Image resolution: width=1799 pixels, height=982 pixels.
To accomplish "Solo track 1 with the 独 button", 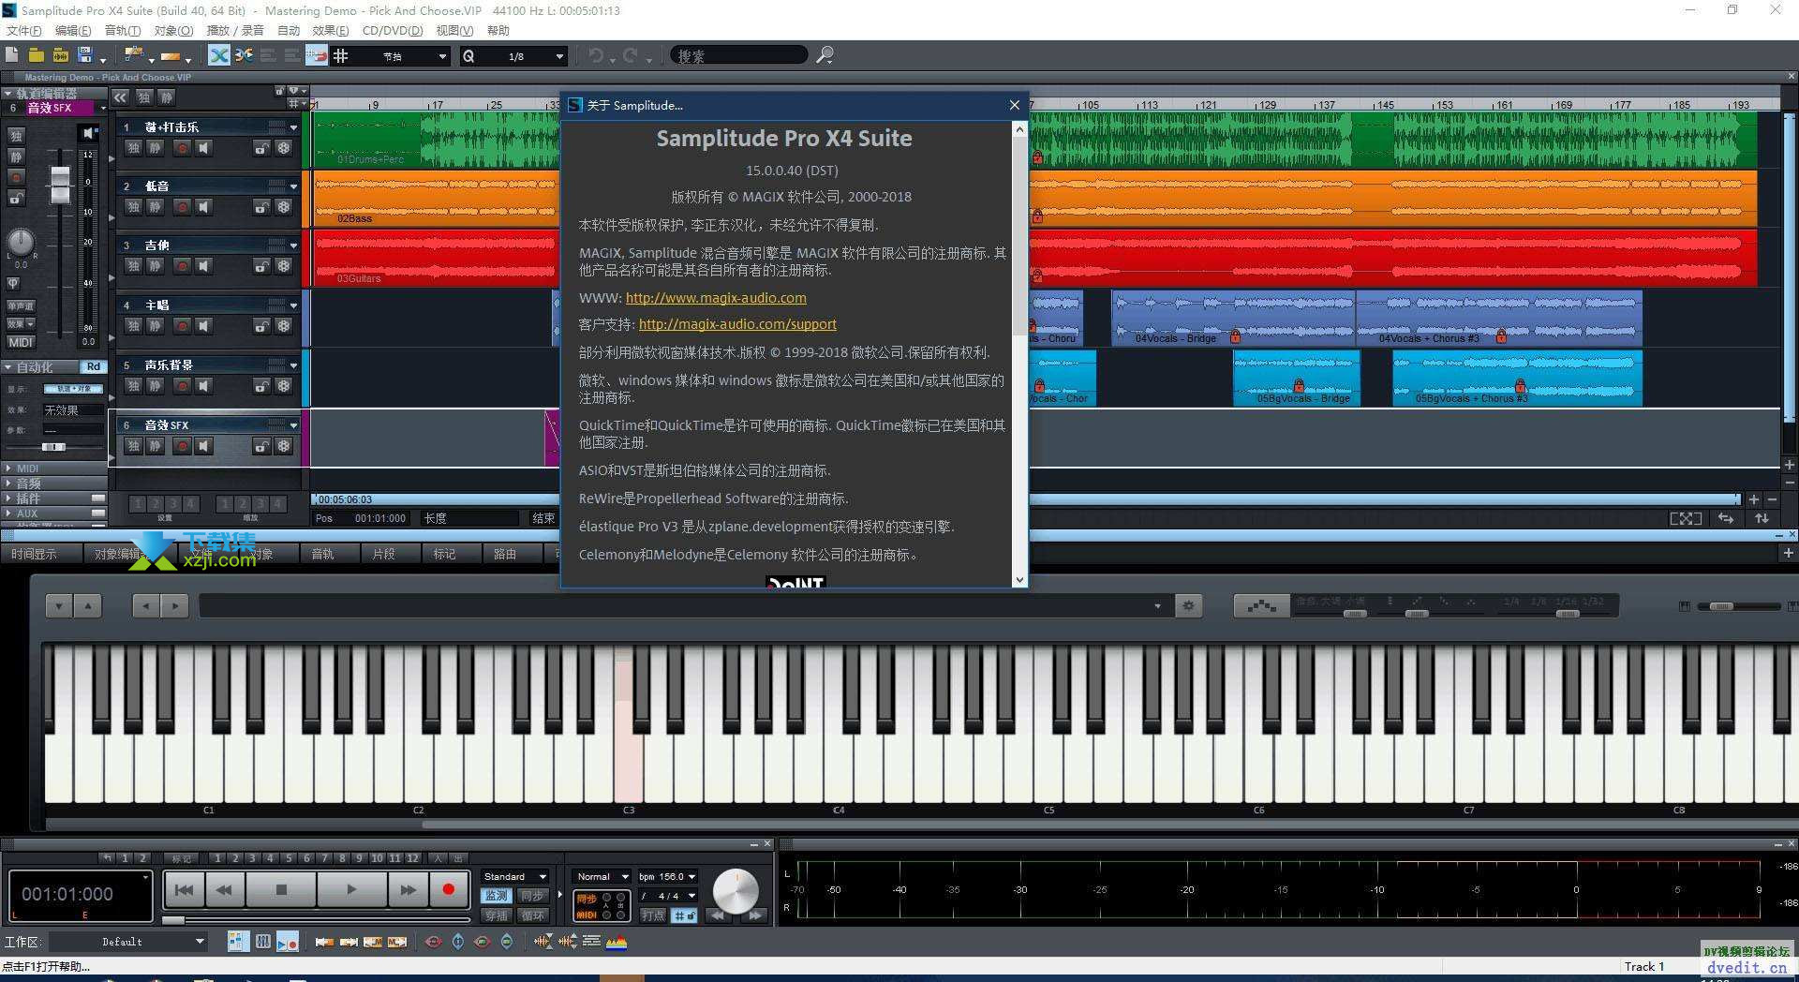I will (x=133, y=147).
